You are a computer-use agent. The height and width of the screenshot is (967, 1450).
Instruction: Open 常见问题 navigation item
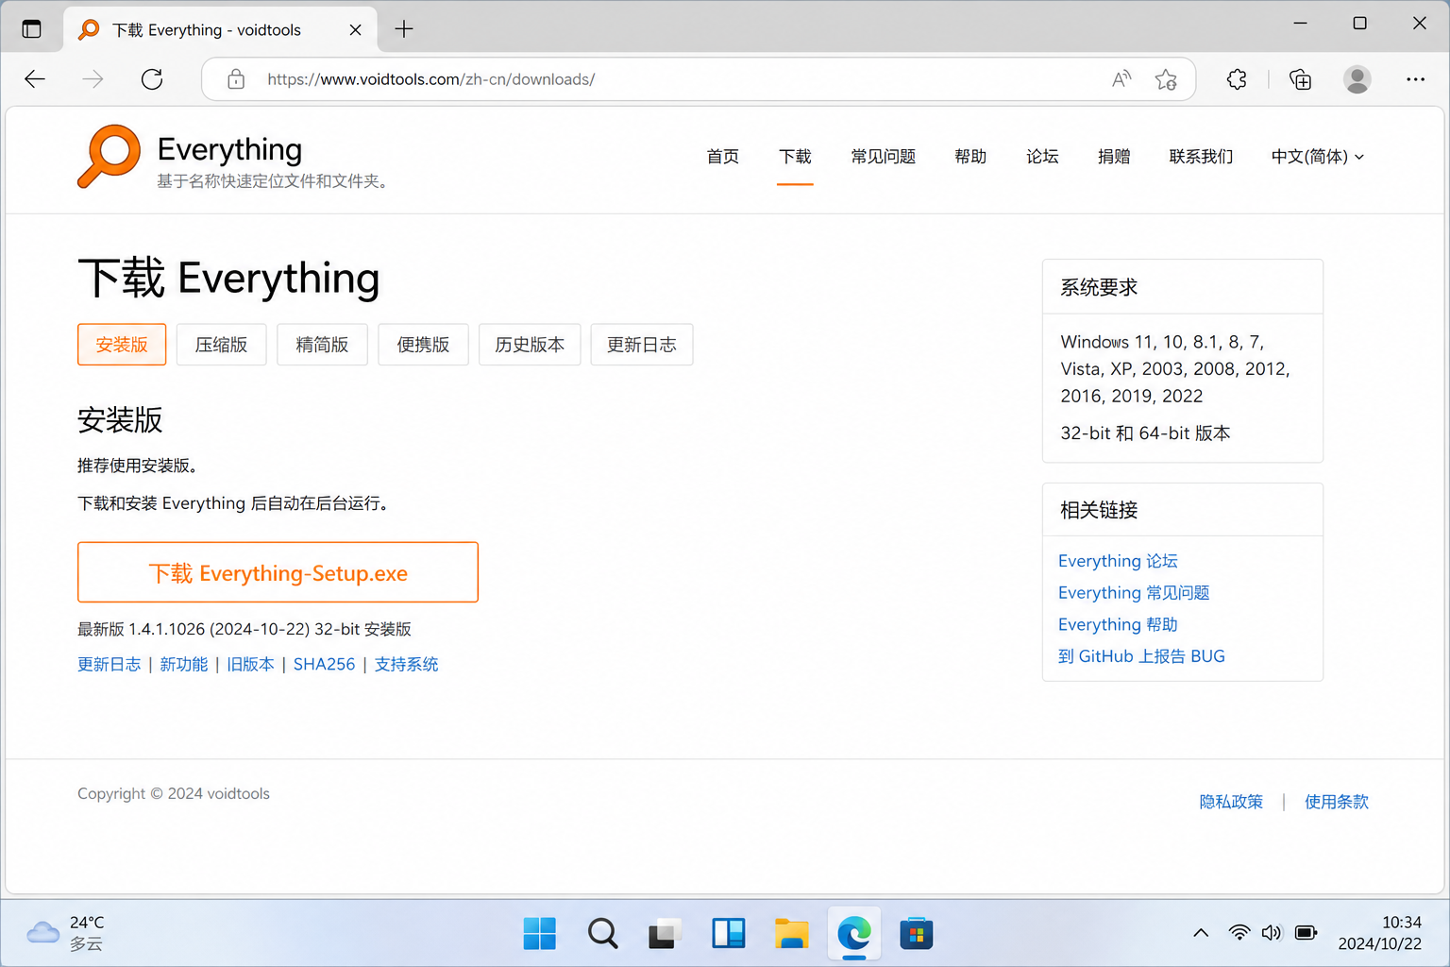coord(883,157)
